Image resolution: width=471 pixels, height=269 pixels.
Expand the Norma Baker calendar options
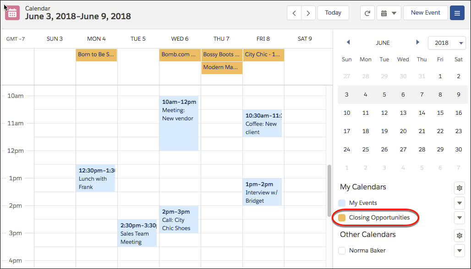(x=459, y=250)
